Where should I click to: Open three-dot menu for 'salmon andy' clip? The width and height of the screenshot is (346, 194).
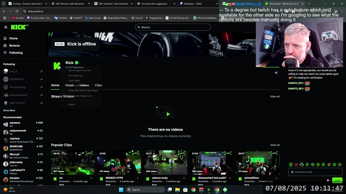tap(184, 178)
